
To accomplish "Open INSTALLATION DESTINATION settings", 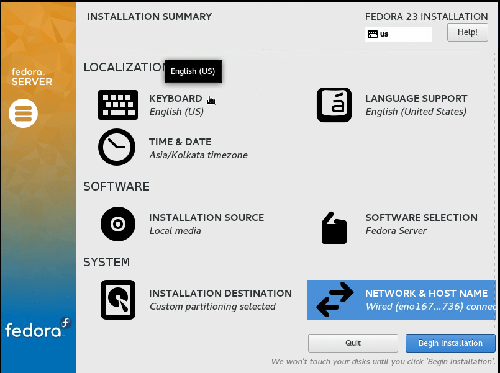I will [x=220, y=293].
